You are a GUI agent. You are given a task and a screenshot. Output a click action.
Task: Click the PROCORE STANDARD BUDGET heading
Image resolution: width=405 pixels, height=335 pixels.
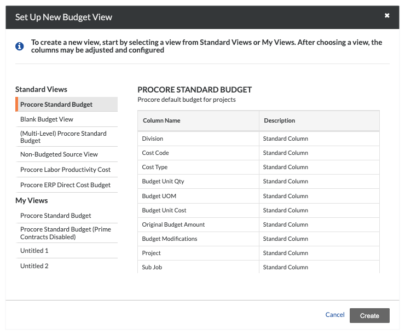click(x=194, y=90)
